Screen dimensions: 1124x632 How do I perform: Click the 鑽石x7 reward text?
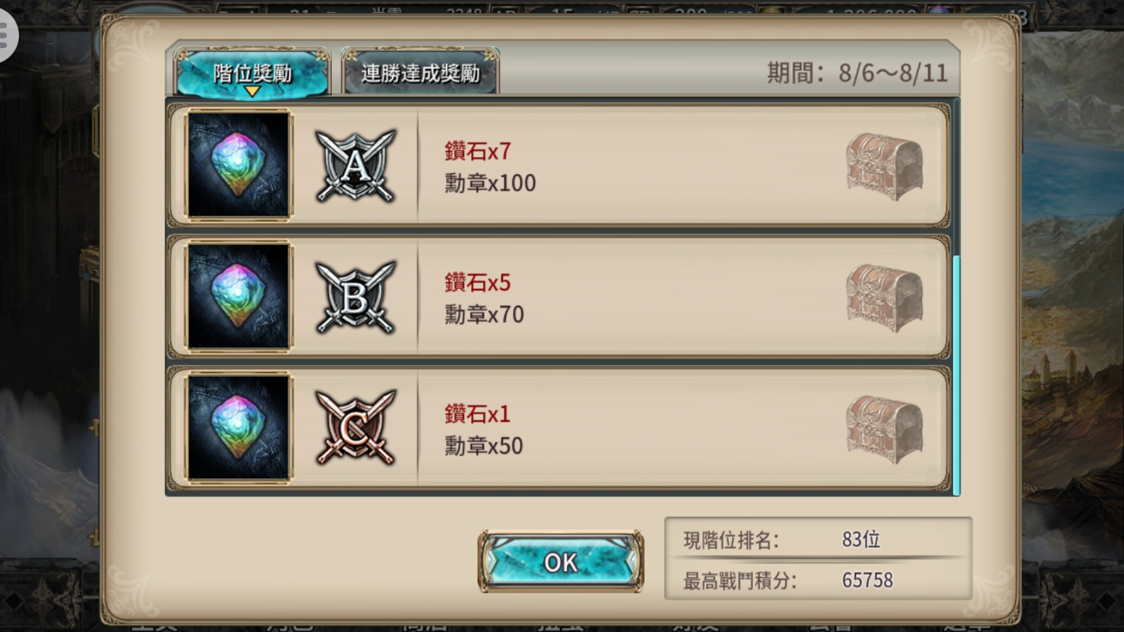[x=477, y=151]
